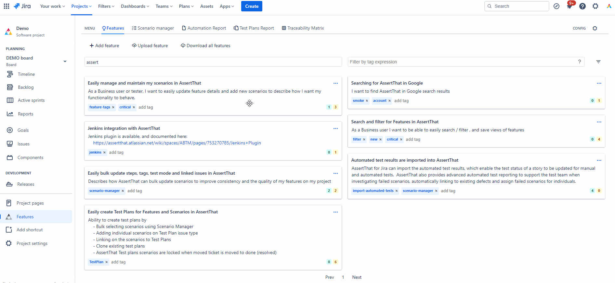This screenshot has width=615, height=283.
Task: Switch to the Traceability Matrix tab
Action: pos(303,28)
